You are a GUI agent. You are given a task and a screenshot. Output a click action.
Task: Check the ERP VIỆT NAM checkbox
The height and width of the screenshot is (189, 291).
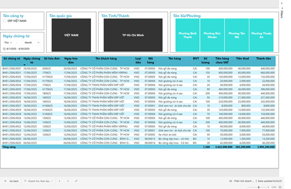pos(5,21)
